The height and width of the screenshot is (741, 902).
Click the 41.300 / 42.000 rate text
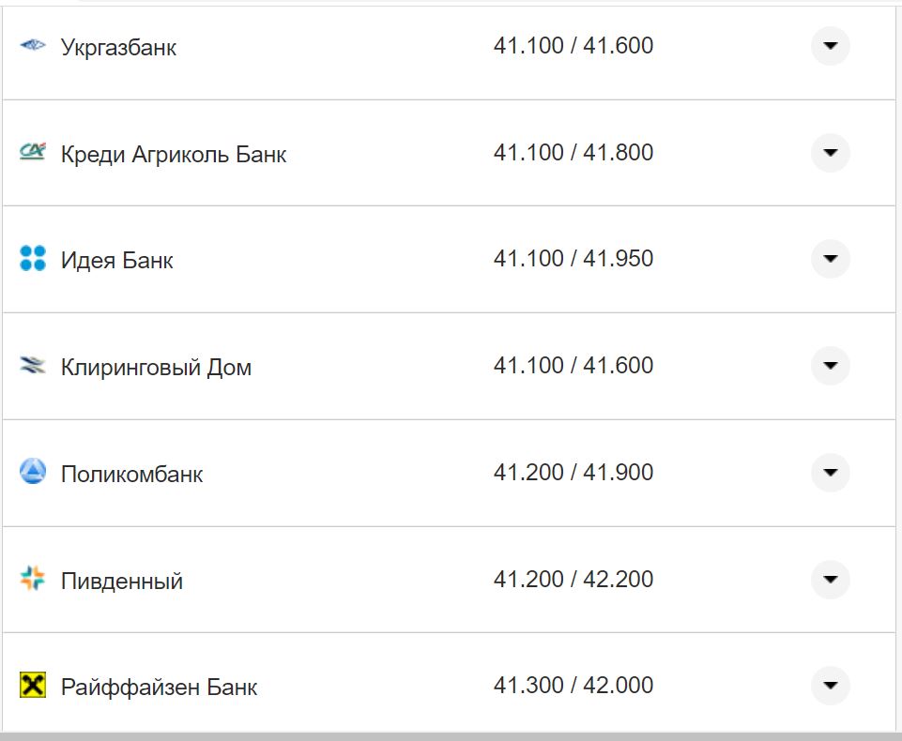tap(574, 686)
